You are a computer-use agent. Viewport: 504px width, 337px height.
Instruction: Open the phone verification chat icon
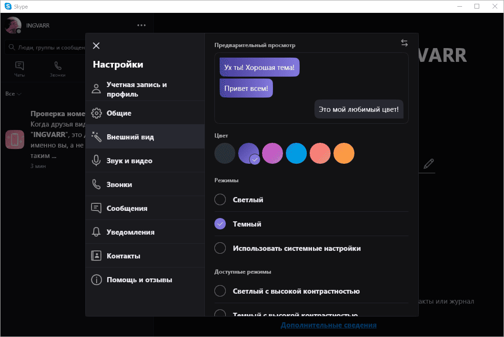click(x=15, y=139)
